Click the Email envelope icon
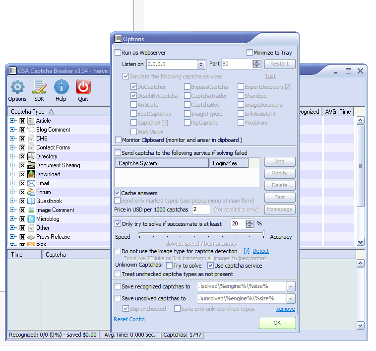The height and width of the screenshot is (351, 376). [x=31, y=183]
